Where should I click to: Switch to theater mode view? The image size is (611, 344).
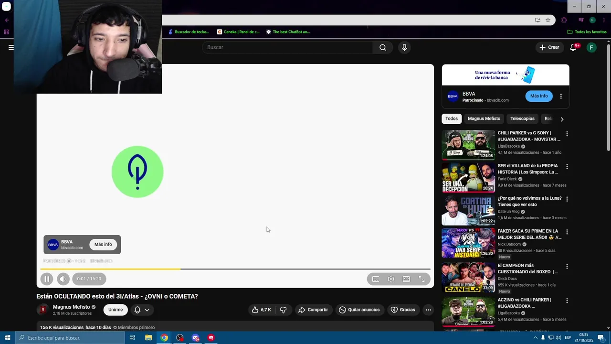pos(406,279)
